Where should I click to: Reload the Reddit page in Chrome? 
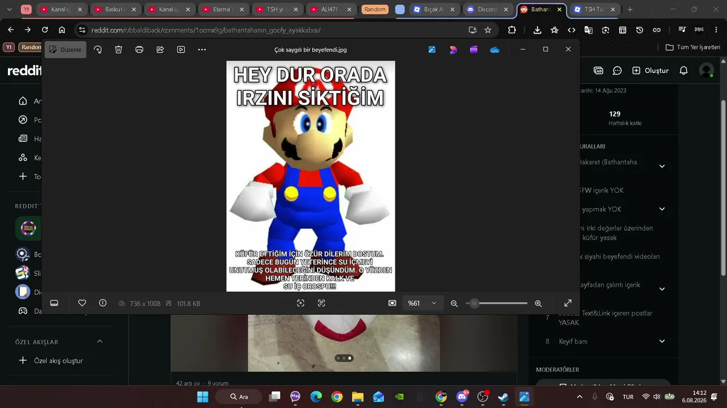click(45, 30)
